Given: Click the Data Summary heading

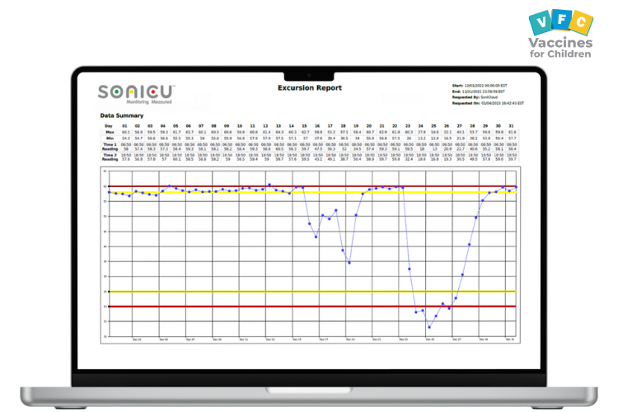Looking at the screenshot, I should click(122, 115).
